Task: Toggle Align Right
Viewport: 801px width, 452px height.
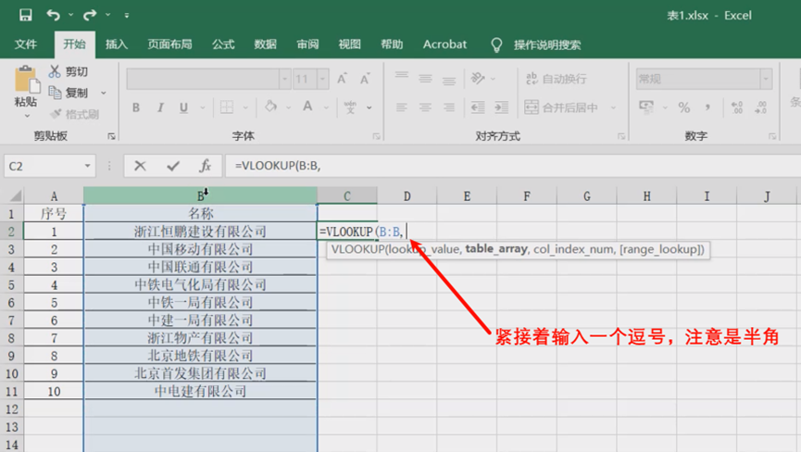Action: click(x=449, y=107)
